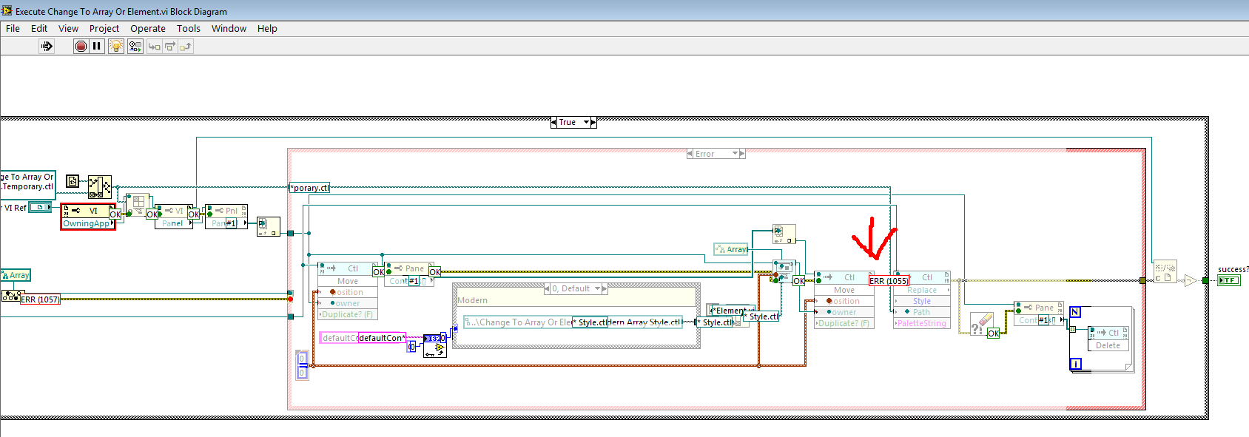Click the numeric array constant with zeros
The height and width of the screenshot is (437, 1249).
(302, 365)
